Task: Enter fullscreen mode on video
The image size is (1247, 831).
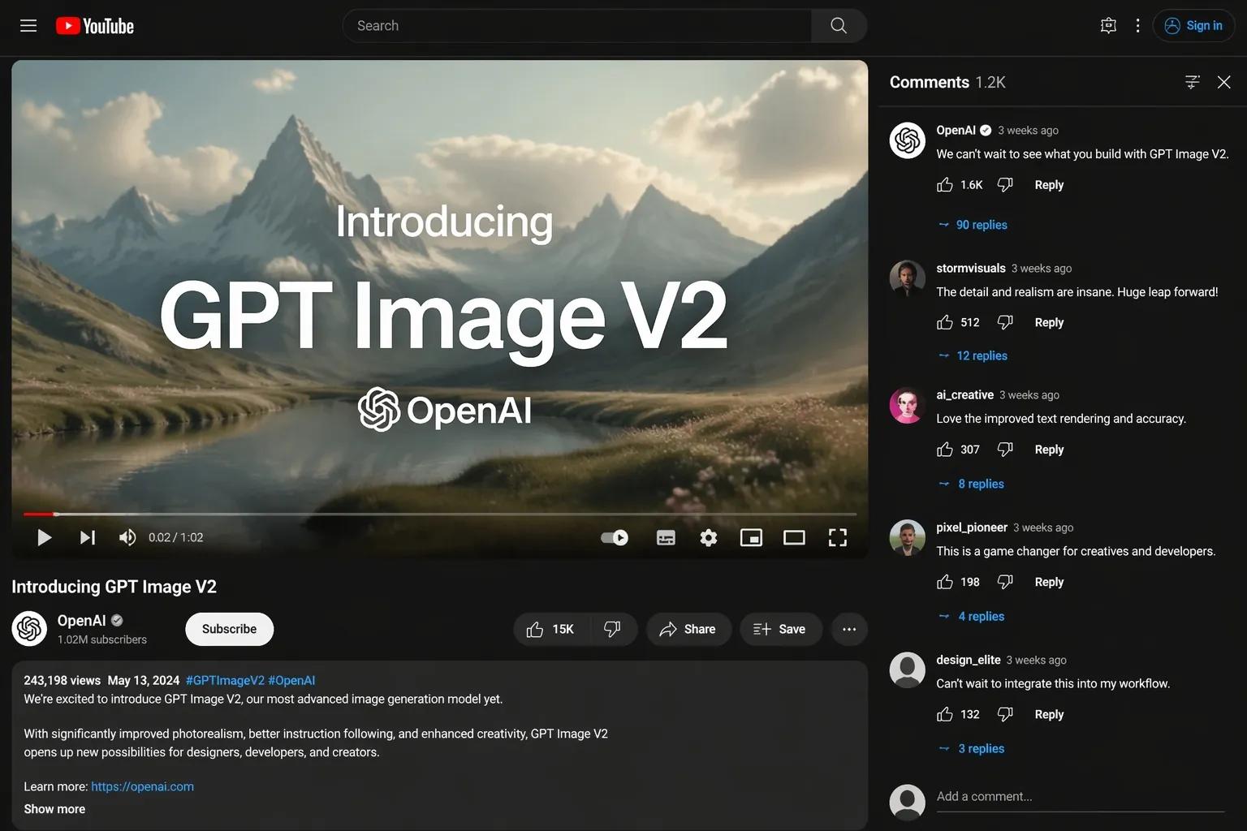Action: point(837,538)
